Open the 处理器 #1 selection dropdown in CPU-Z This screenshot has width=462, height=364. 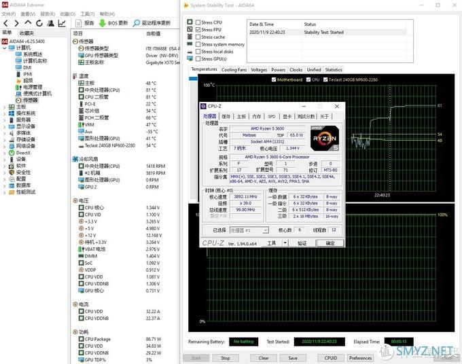(249, 230)
